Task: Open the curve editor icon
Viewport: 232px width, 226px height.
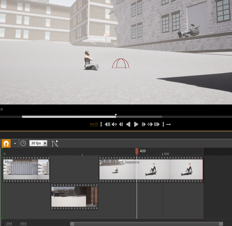Action: point(55,143)
